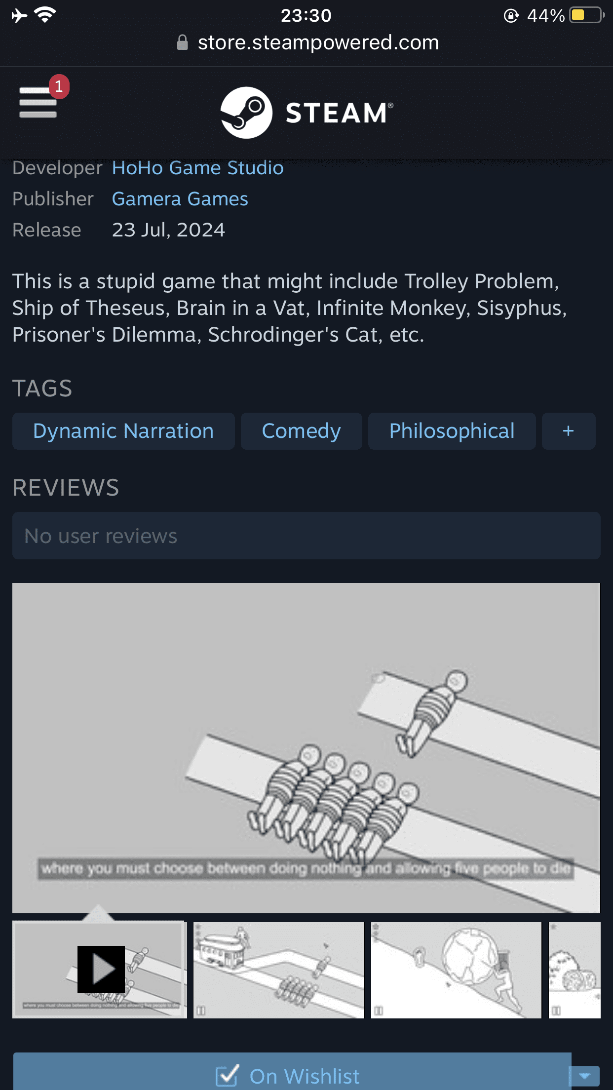Viewport: 613px width, 1090px height.
Task: Open the wishlist dropdown arrow
Action: click(585, 1075)
